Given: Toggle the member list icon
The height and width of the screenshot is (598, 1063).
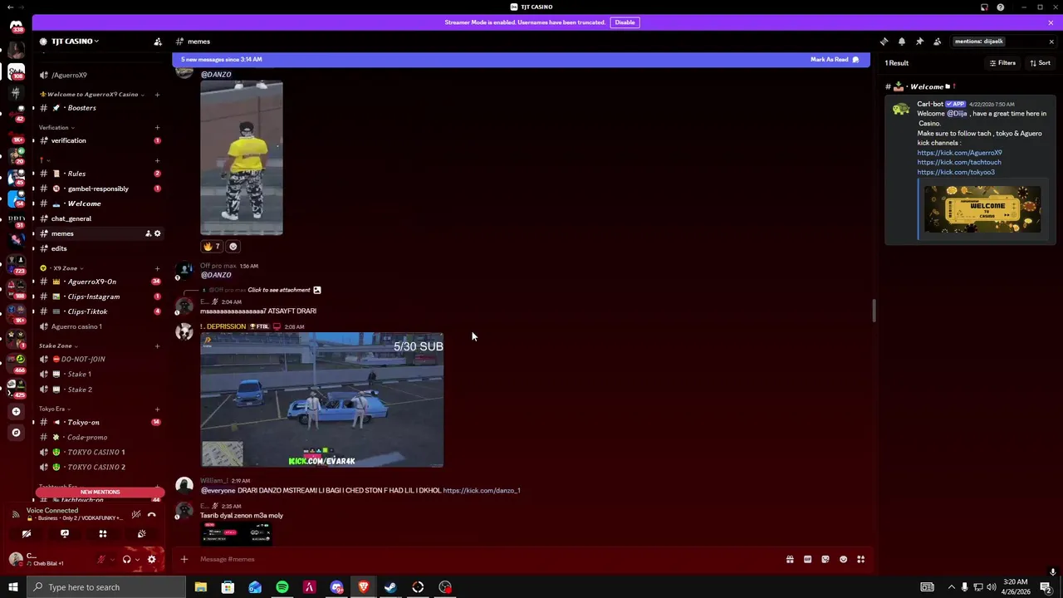Looking at the screenshot, I should [938, 42].
